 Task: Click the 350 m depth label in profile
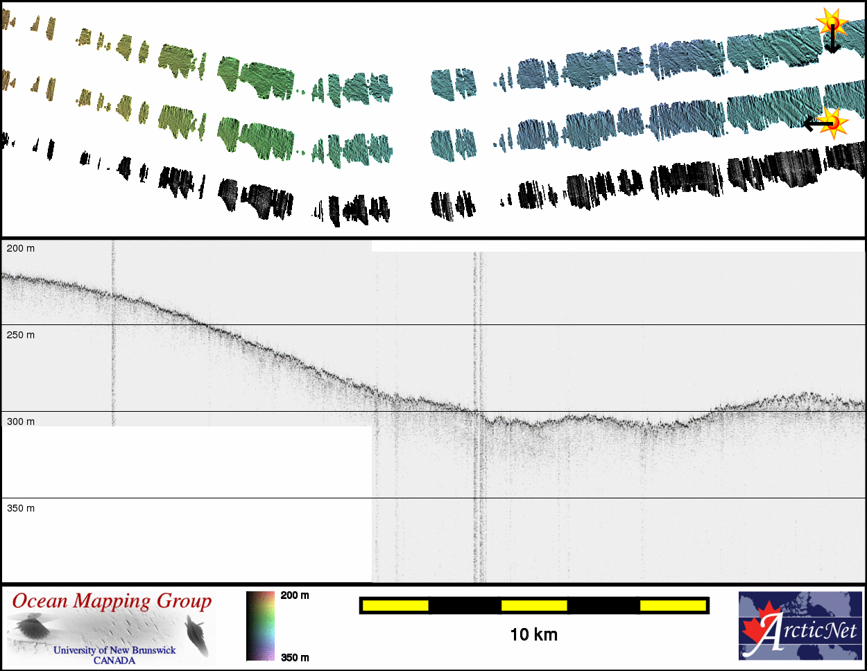click(21, 508)
